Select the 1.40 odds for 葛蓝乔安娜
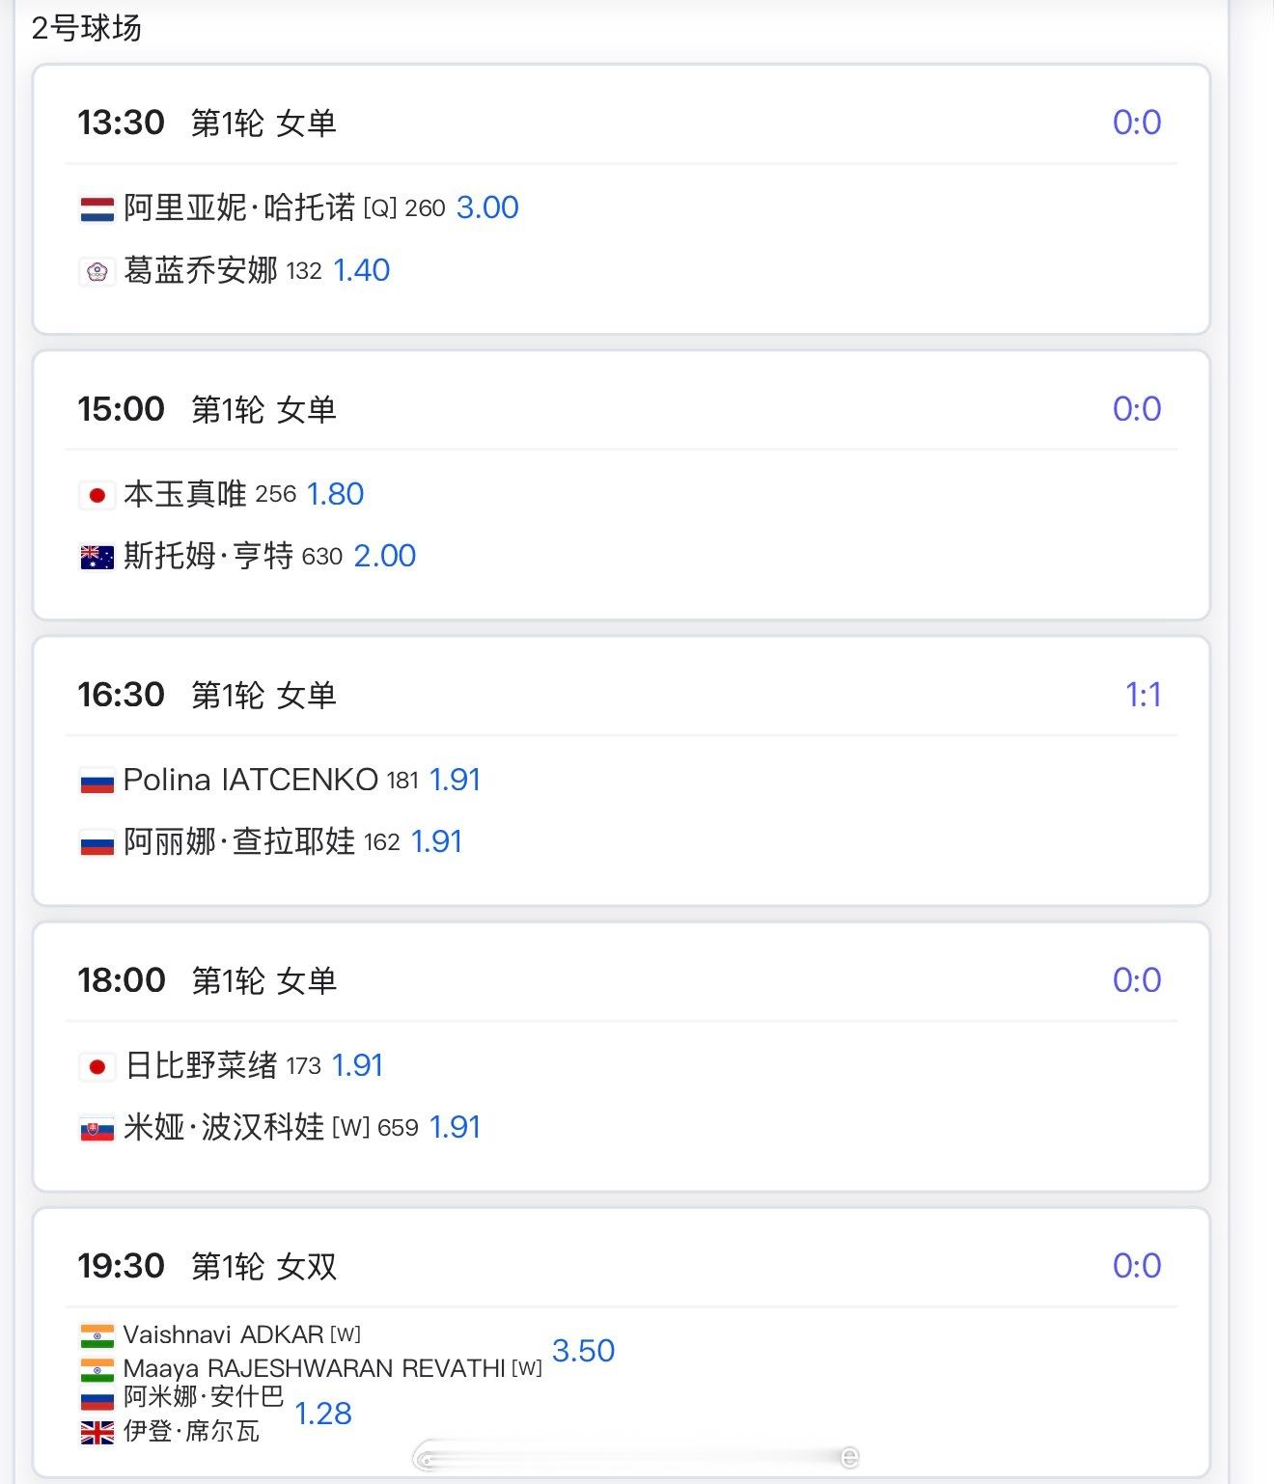 click(361, 270)
